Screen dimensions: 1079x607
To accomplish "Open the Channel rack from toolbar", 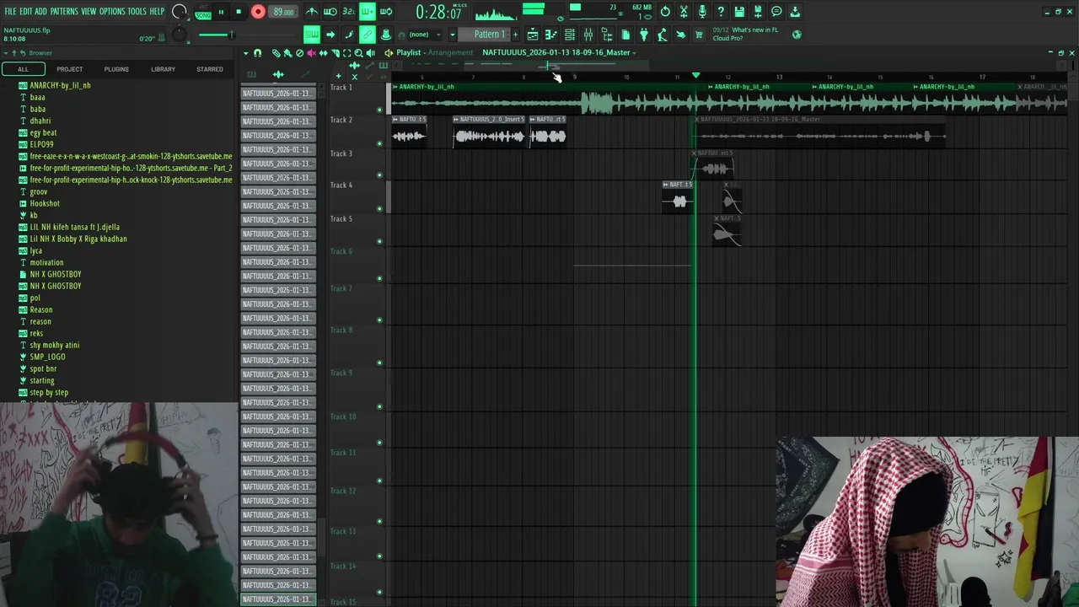I will 570,35.
